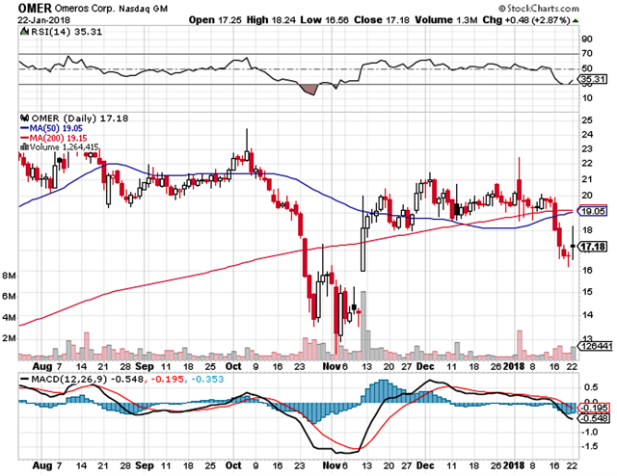Click the Low 16.56 value in header
This screenshot has height=476, width=617.
click(324, 20)
